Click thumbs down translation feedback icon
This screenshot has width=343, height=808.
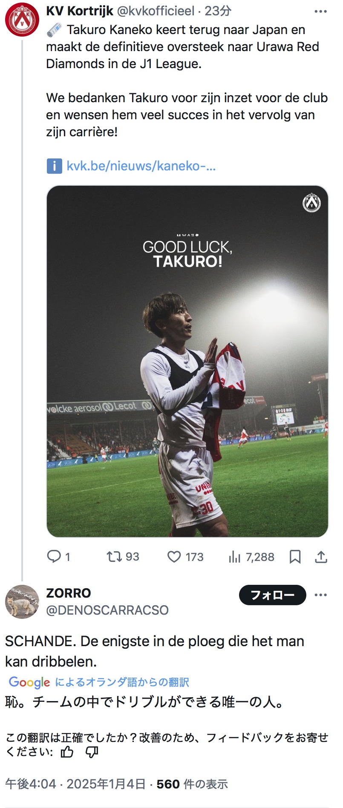coord(92,752)
